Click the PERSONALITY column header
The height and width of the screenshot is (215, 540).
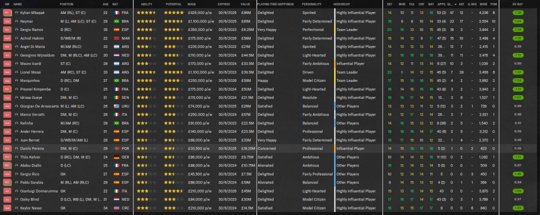point(312,4)
